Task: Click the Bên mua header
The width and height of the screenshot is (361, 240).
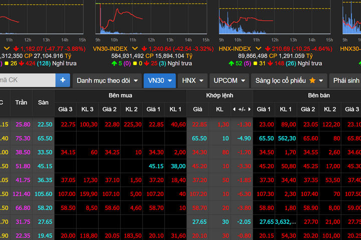Action: pyautogui.click(x=120, y=95)
